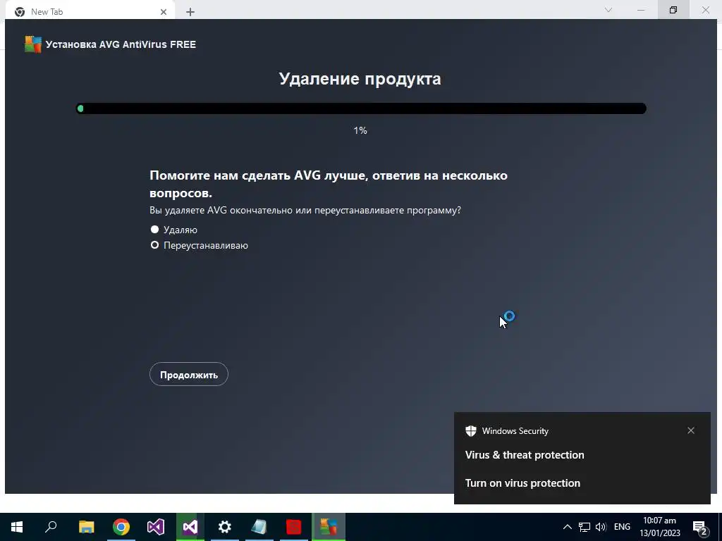Click Windows Security shield icon in notification
Viewport: 722px width, 541px height.
point(470,431)
